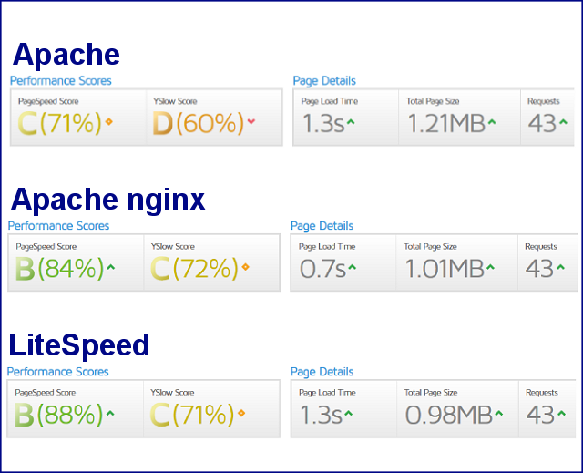Click green up arrow next to Apache 1.3s load time
This screenshot has height=473, width=583.
click(x=351, y=121)
